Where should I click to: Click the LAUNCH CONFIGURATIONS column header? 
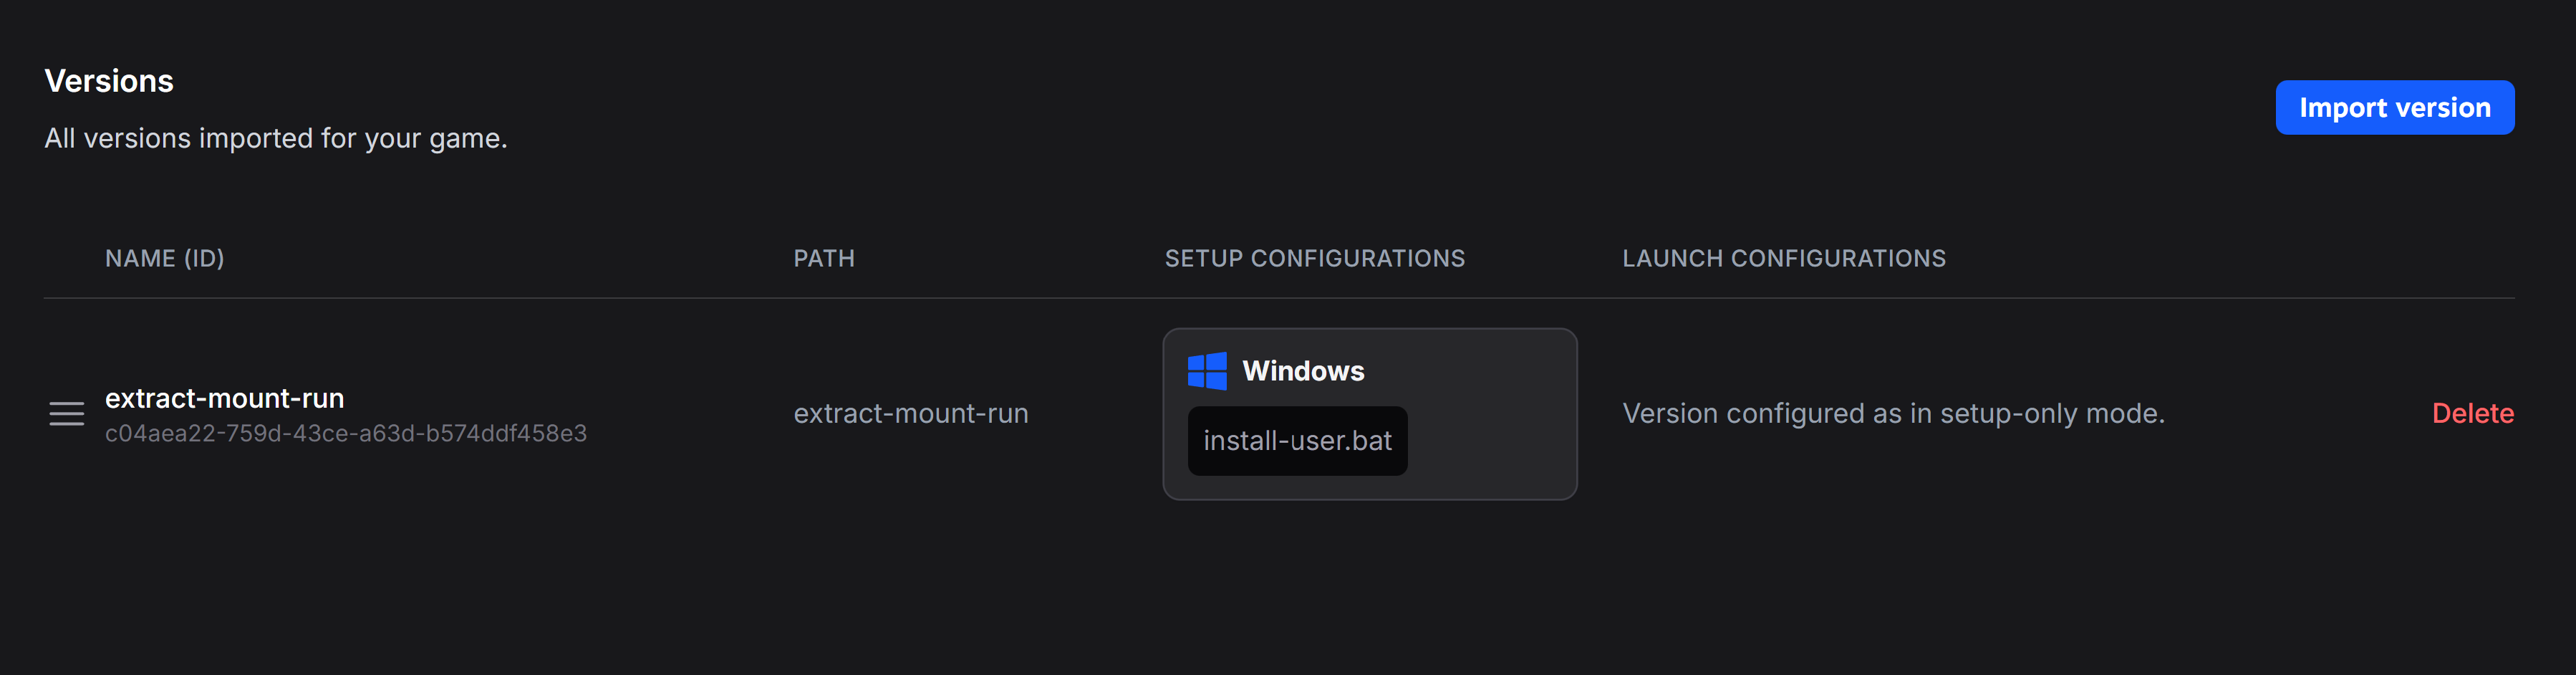(x=1783, y=258)
